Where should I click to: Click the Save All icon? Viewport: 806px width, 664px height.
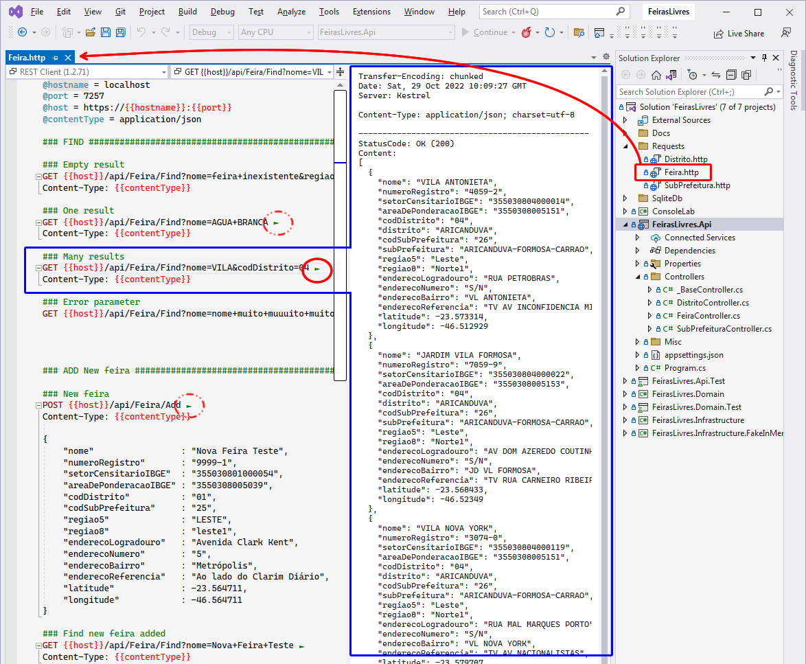pyautogui.click(x=120, y=32)
